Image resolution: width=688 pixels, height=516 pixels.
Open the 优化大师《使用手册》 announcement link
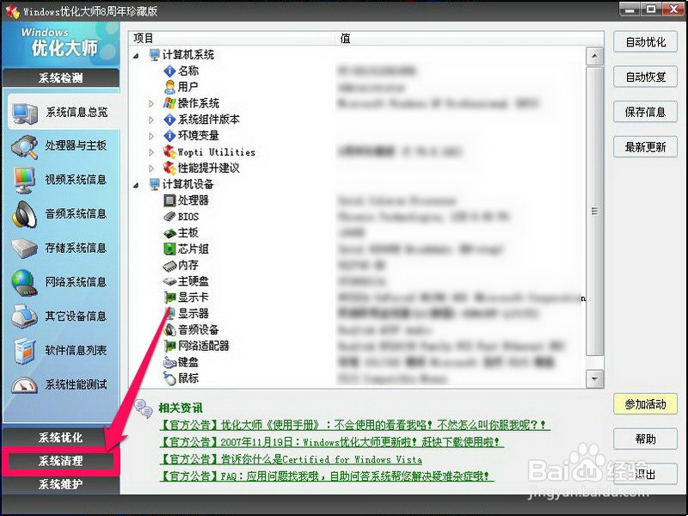pos(354,425)
